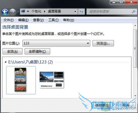Maximize the window
Image resolution: width=138 pixels, height=113 pixels.
tap(121, 2)
